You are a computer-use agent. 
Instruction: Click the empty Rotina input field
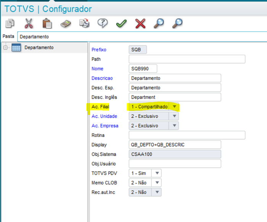[x=187, y=135]
